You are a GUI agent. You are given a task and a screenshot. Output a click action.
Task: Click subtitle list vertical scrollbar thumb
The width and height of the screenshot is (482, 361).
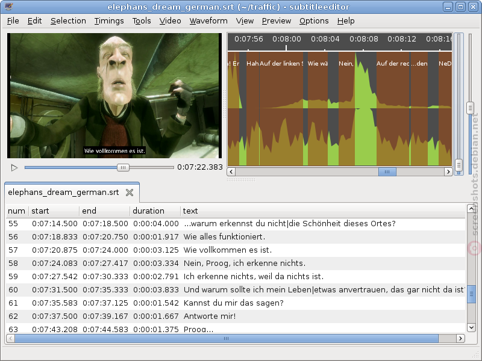click(x=471, y=294)
